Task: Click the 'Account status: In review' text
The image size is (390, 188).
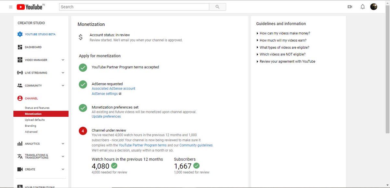Action: pos(110,35)
